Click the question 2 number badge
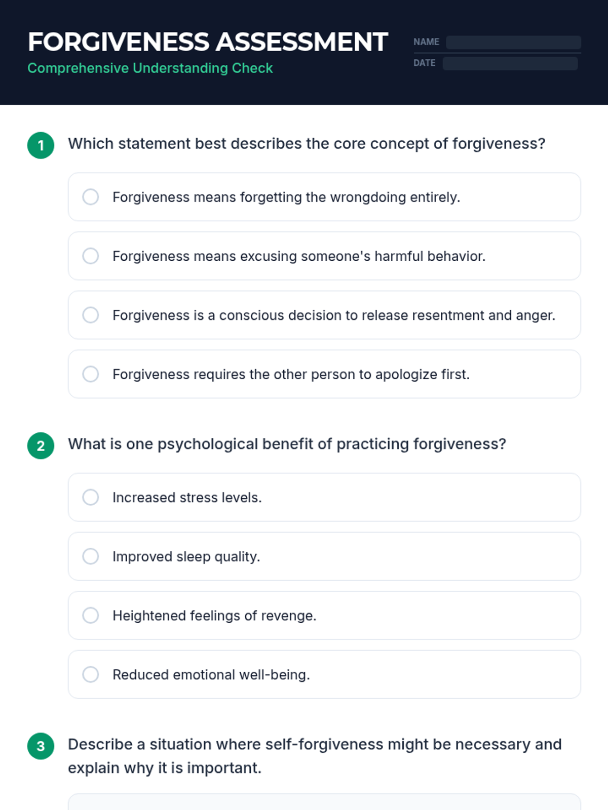 [x=41, y=445]
